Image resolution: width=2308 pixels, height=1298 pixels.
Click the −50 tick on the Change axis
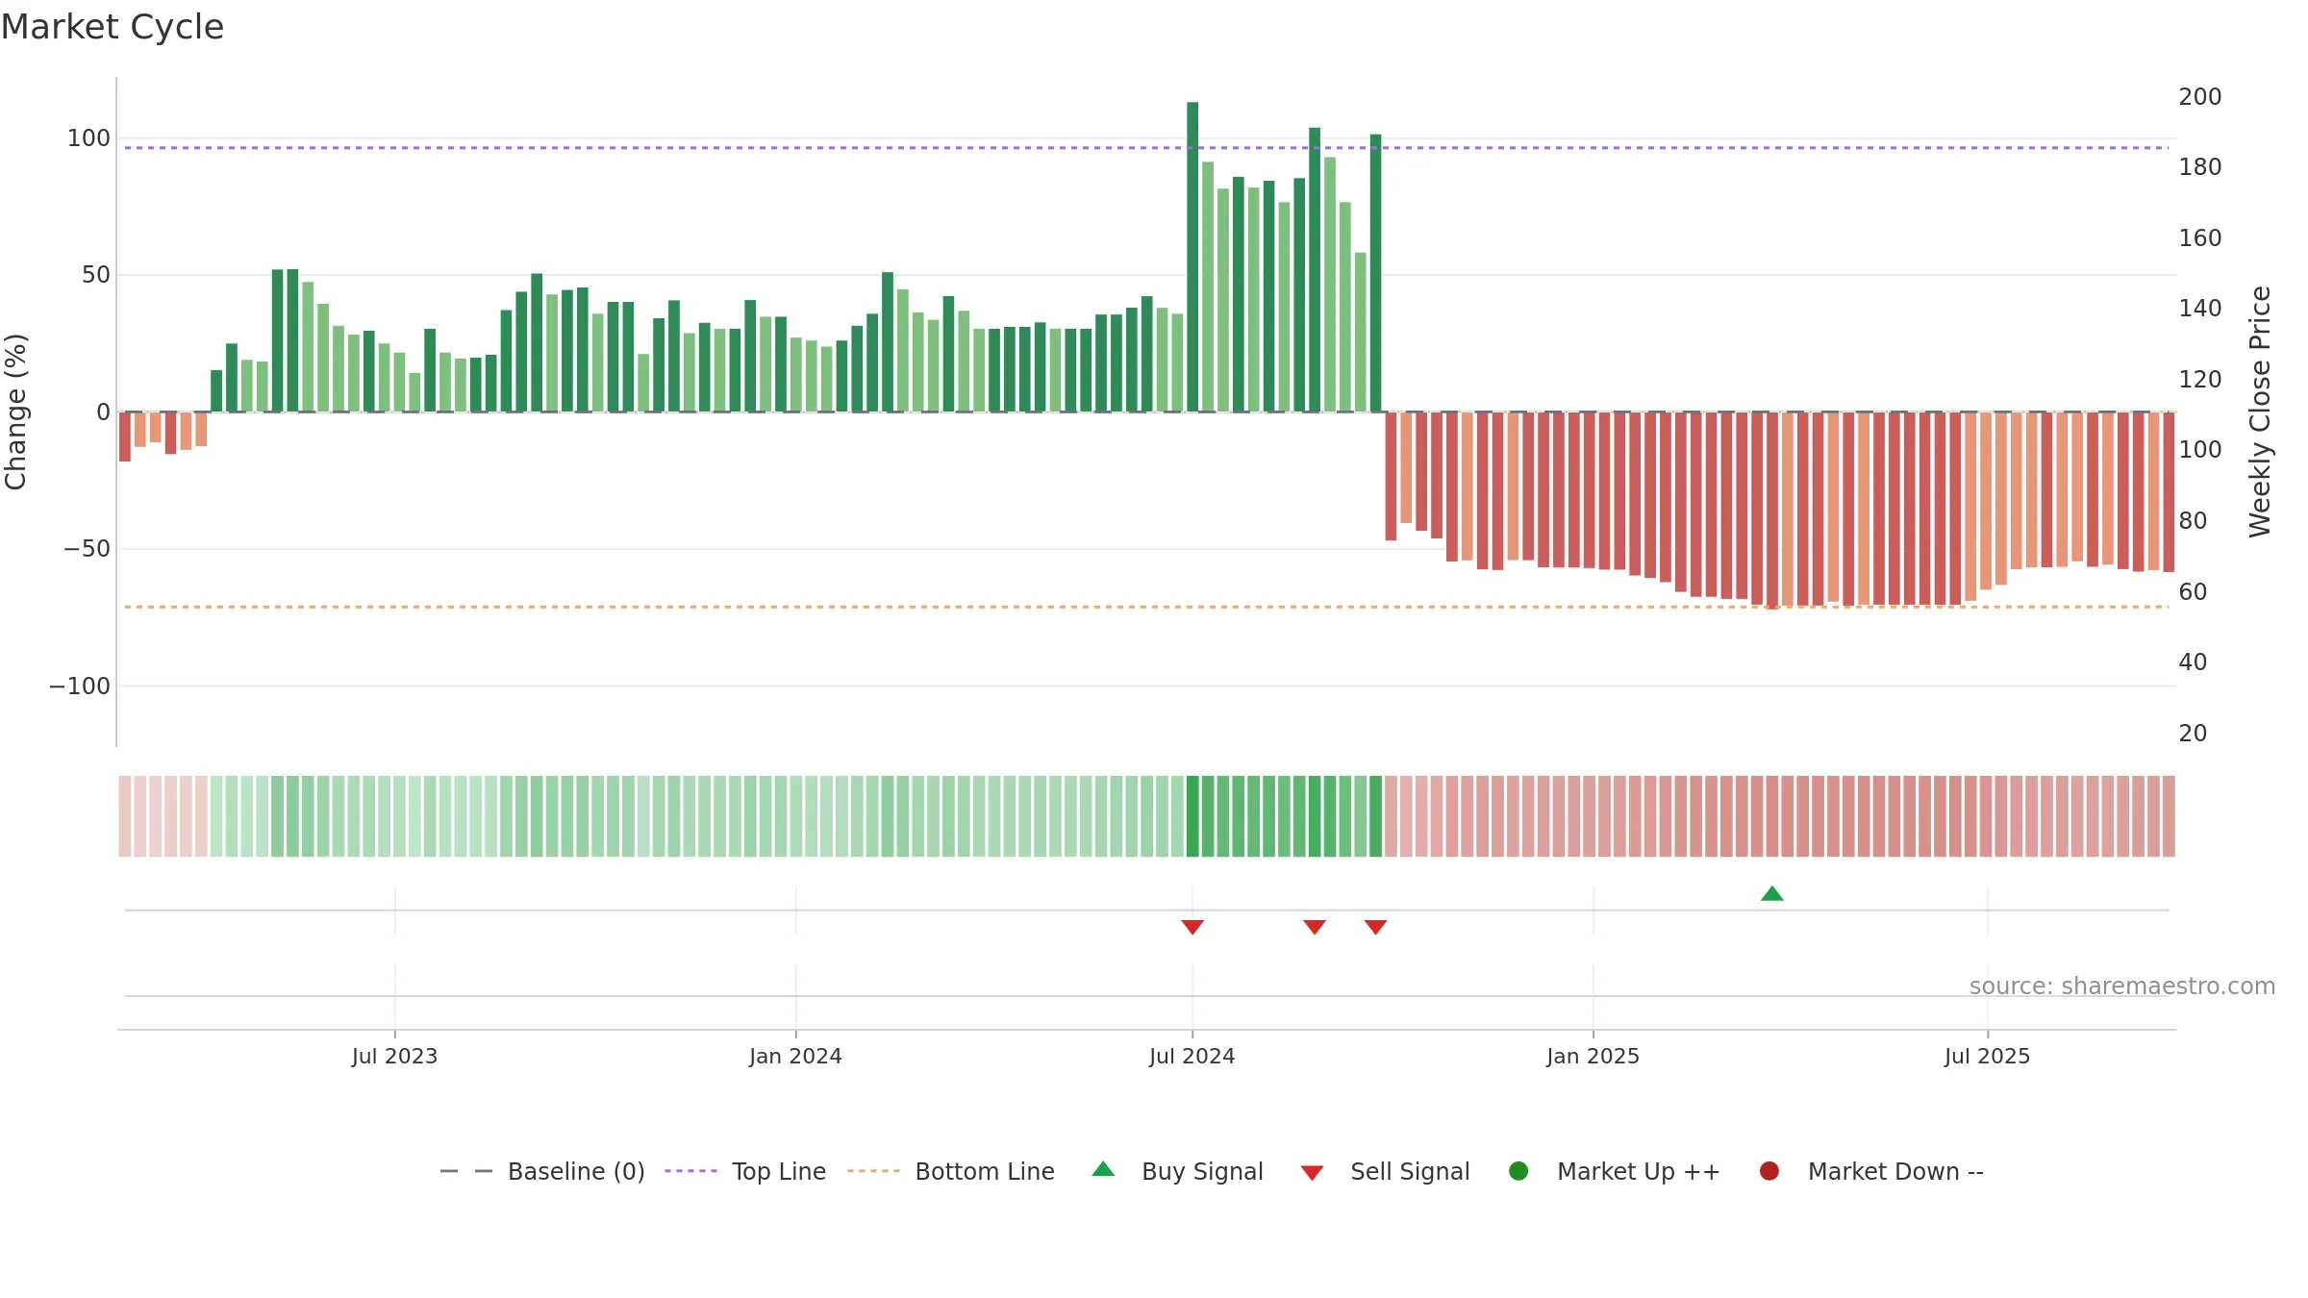[x=87, y=549]
